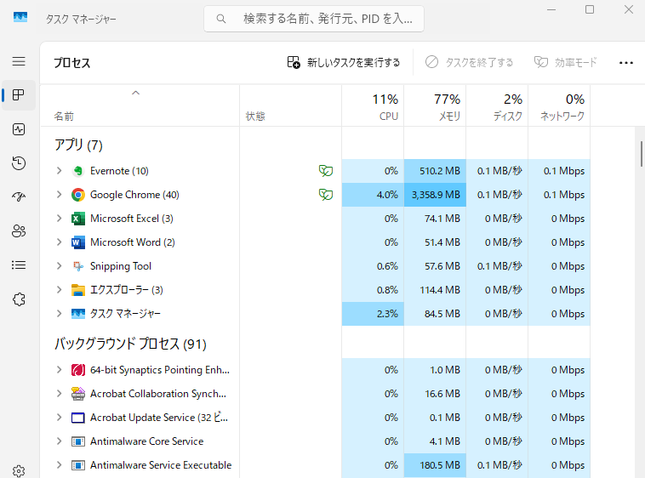The width and height of the screenshot is (645, 478).
Task: Expand the Google Chrome process group
Action: [x=59, y=195]
